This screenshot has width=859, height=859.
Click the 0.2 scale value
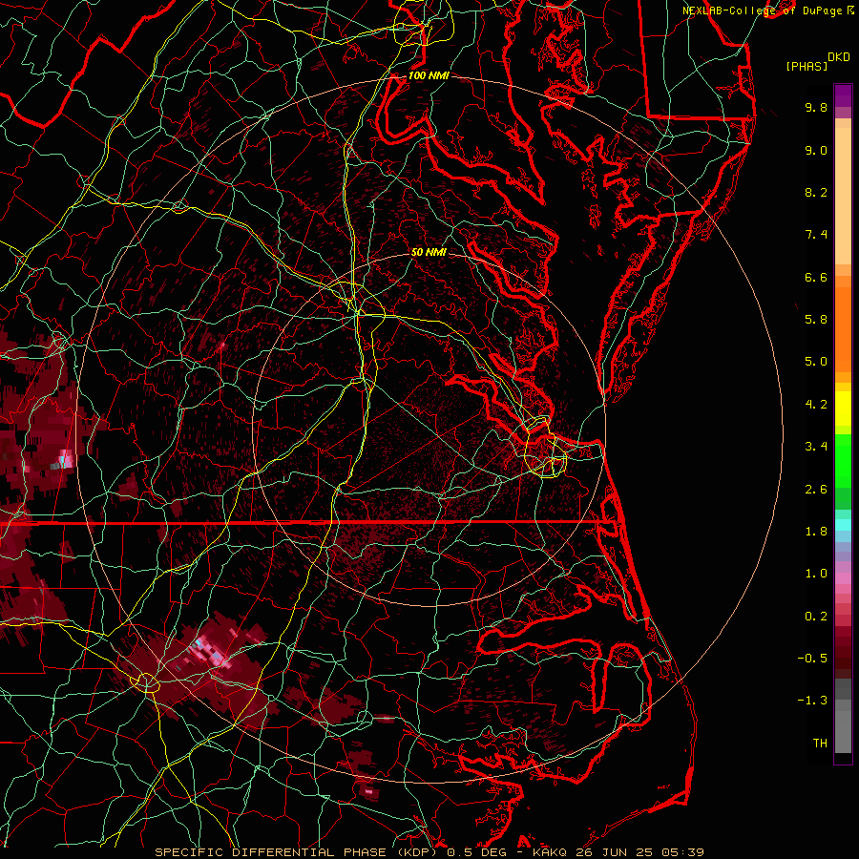pos(816,617)
